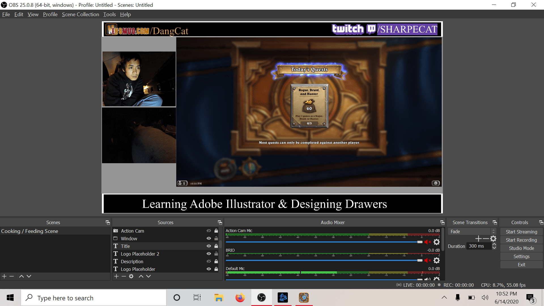Screen dimensions: 544x306
Task: Open transition properties gear icon
Action: 493,239
